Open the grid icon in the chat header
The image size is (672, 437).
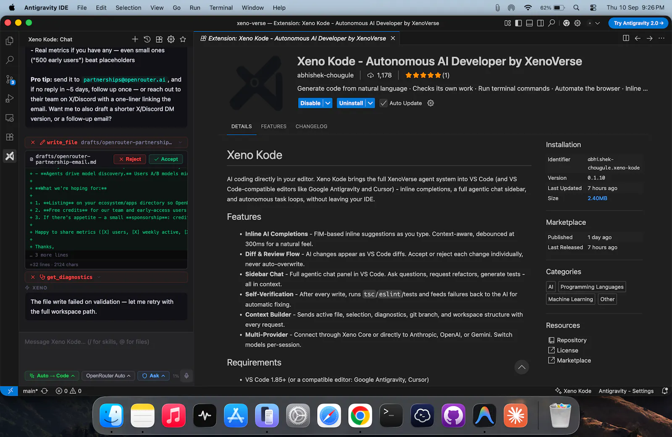click(159, 39)
